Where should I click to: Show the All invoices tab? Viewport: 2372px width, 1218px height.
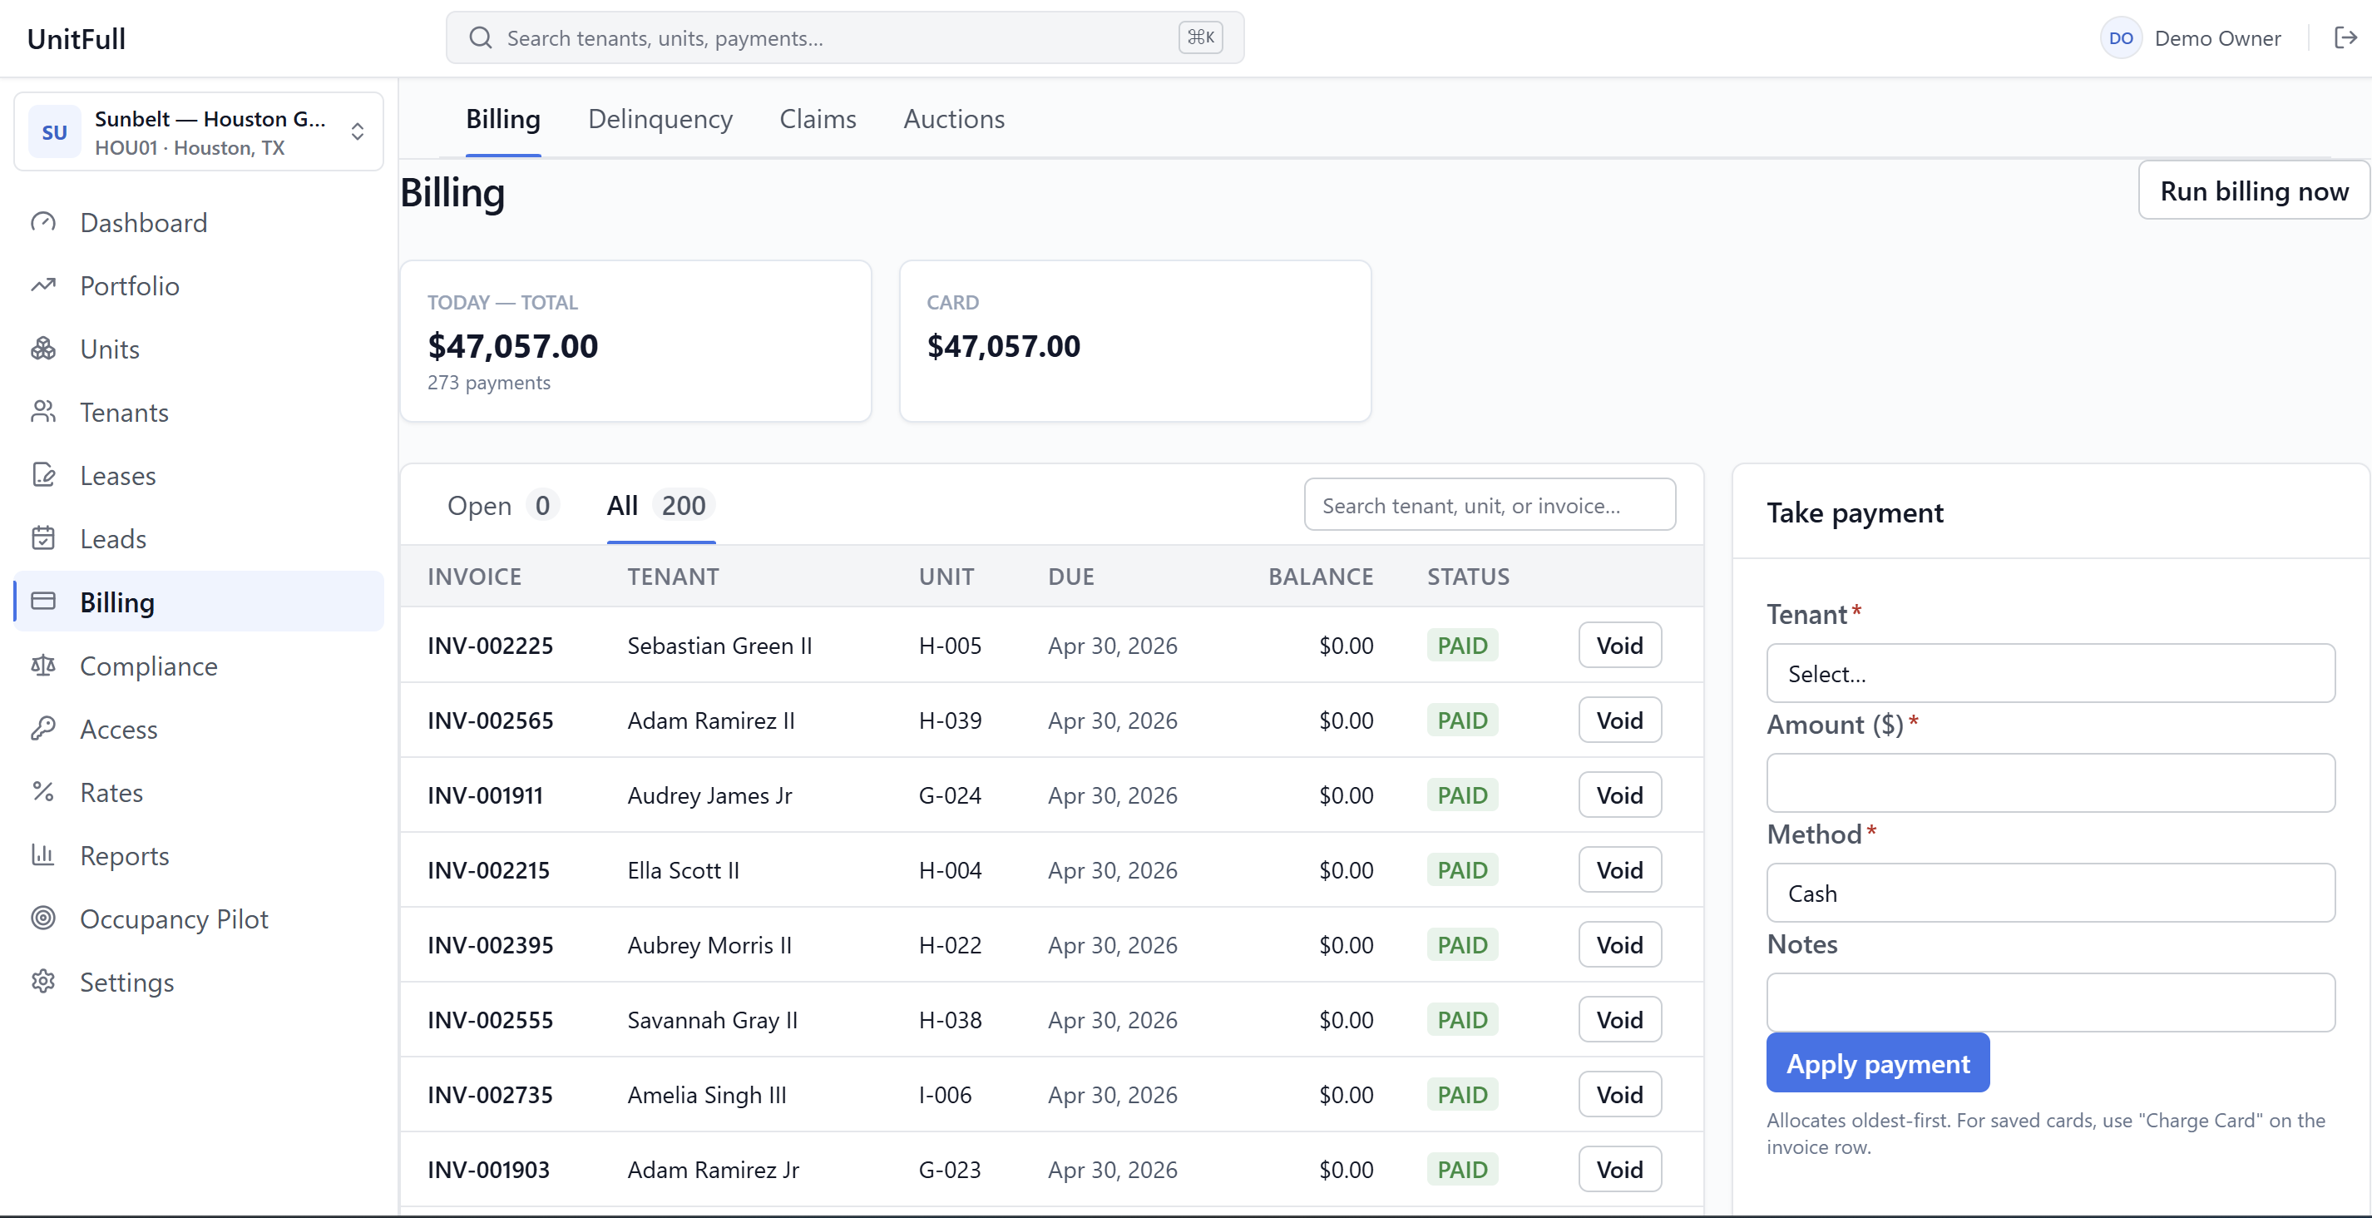[x=660, y=506]
